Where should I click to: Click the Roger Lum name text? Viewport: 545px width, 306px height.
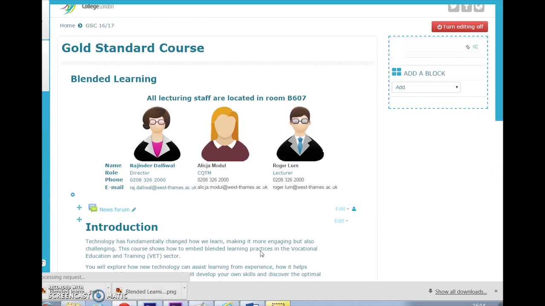pos(286,165)
